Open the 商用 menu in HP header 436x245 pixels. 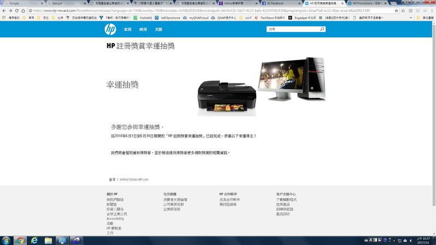[143, 29]
